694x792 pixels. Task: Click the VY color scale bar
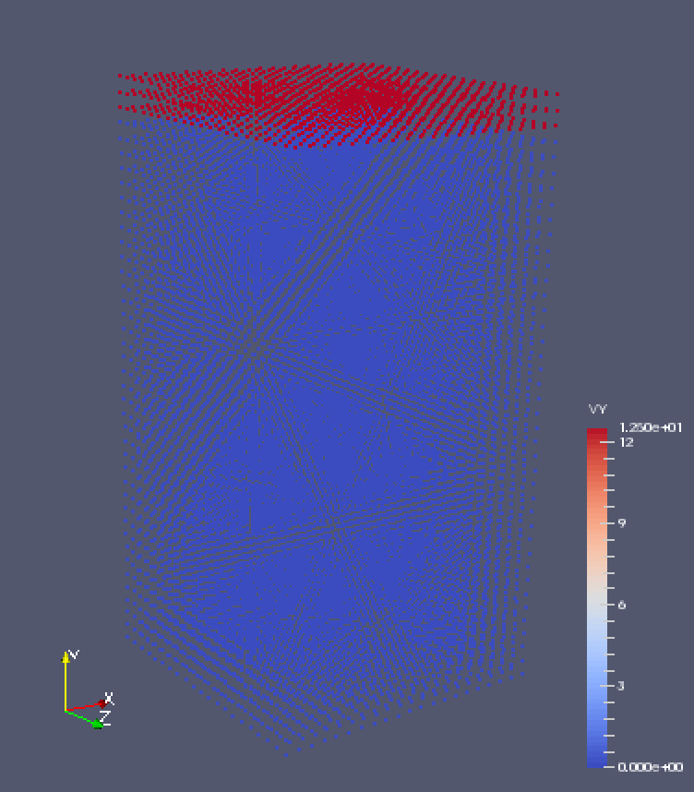[x=596, y=598]
